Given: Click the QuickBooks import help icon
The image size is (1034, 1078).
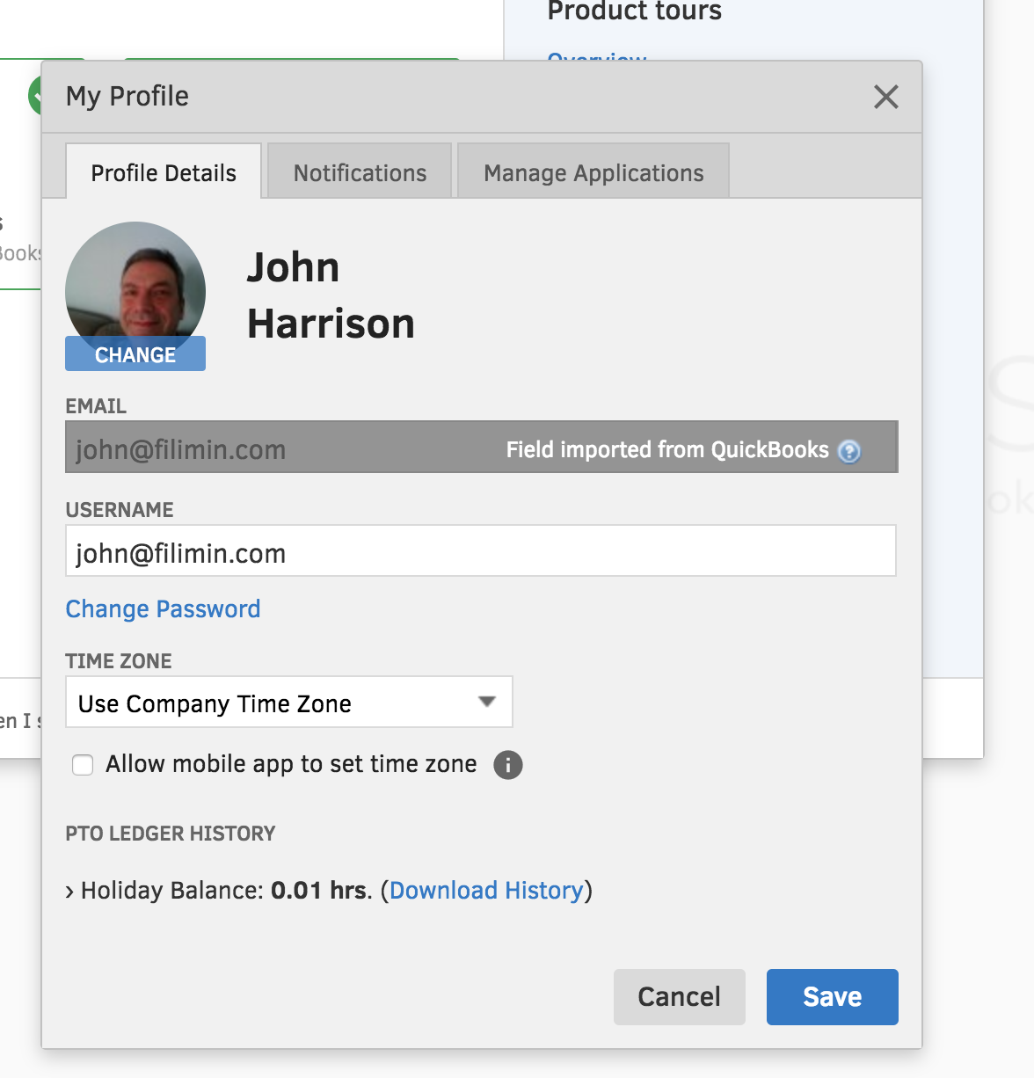Looking at the screenshot, I should coord(848,451).
